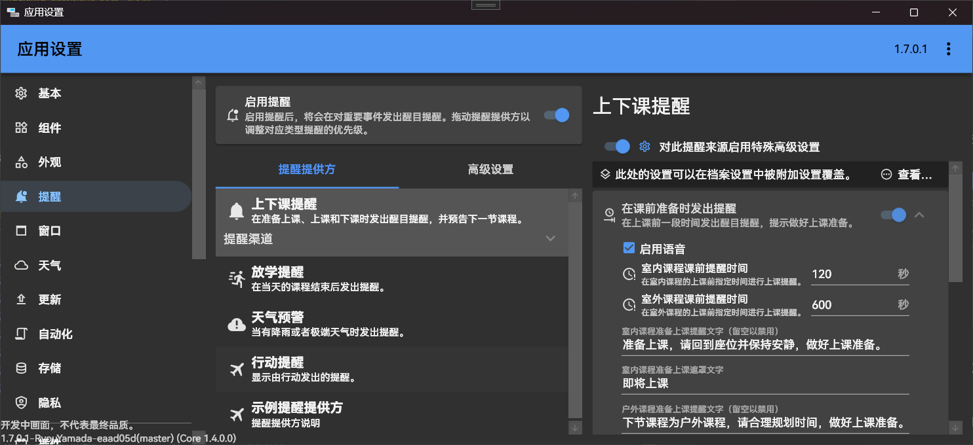Turn off 在课前准备时发出提醒 toggle
Viewport: 973px width, 445px height.
(x=893, y=215)
